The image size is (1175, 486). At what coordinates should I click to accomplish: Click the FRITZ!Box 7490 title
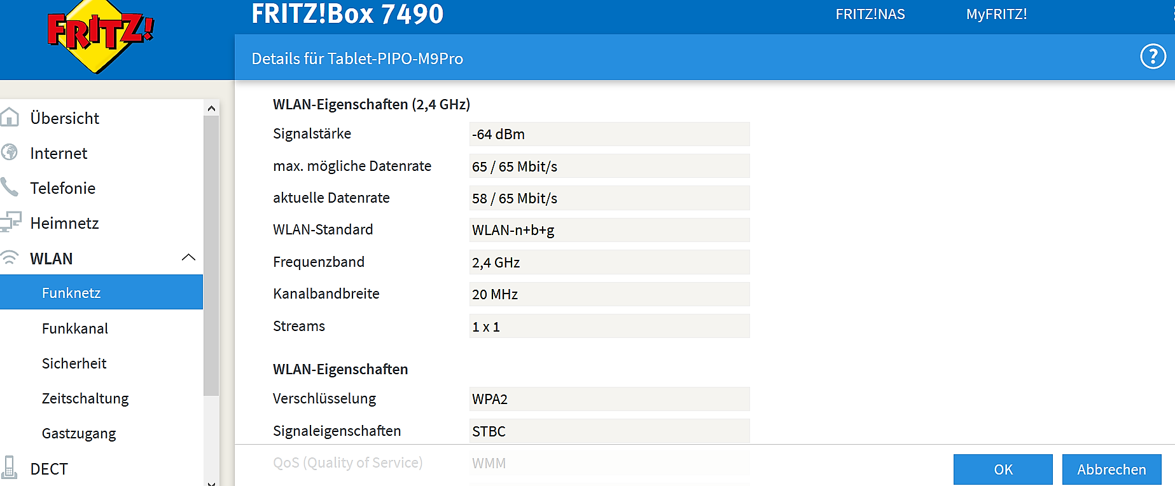(347, 14)
